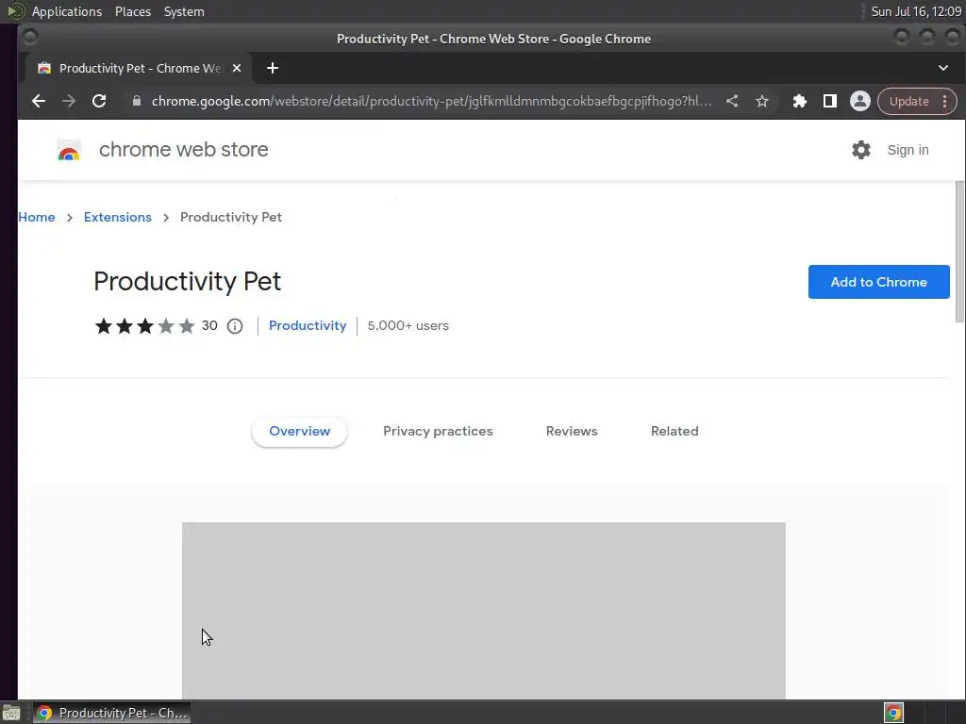Click the 5,000+ users text

tap(408, 325)
